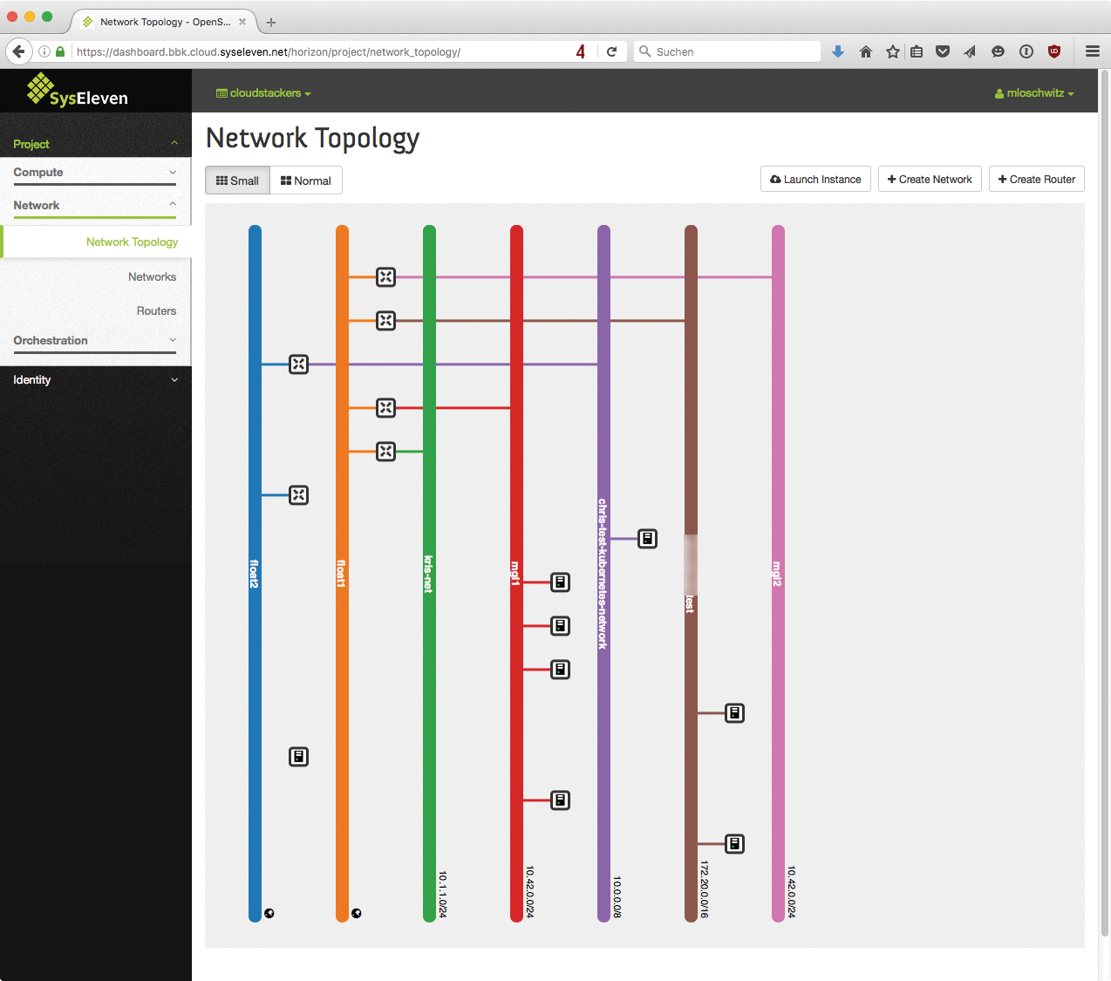Click the router icon on the mgl2 pink connection
Image resolution: width=1111 pixels, height=981 pixels.
coord(385,277)
